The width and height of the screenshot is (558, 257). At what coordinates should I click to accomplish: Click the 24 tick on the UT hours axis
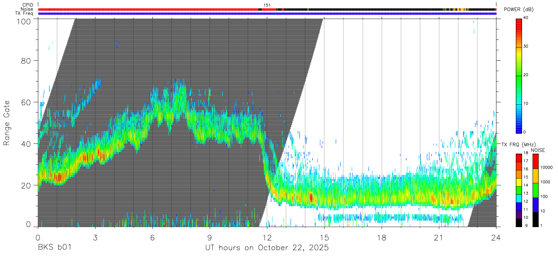(x=496, y=237)
